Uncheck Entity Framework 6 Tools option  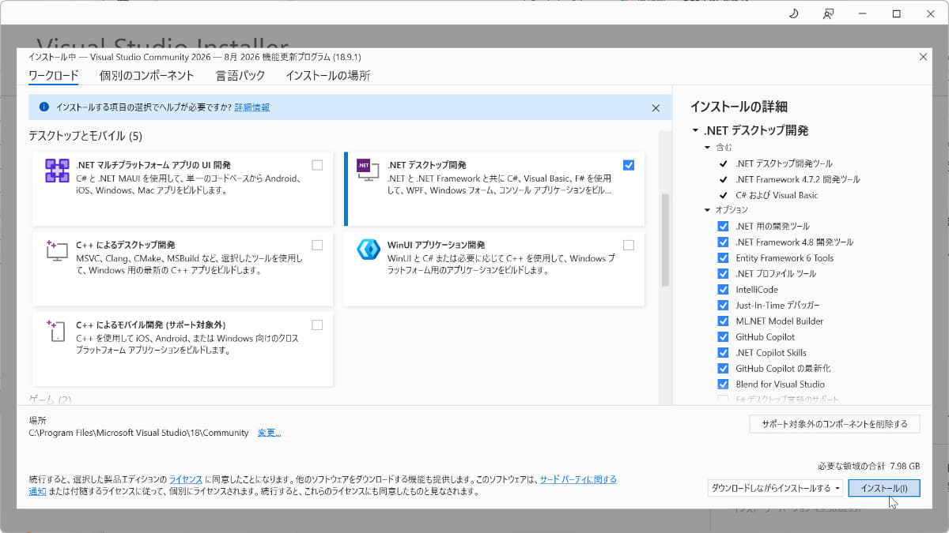(723, 258)
